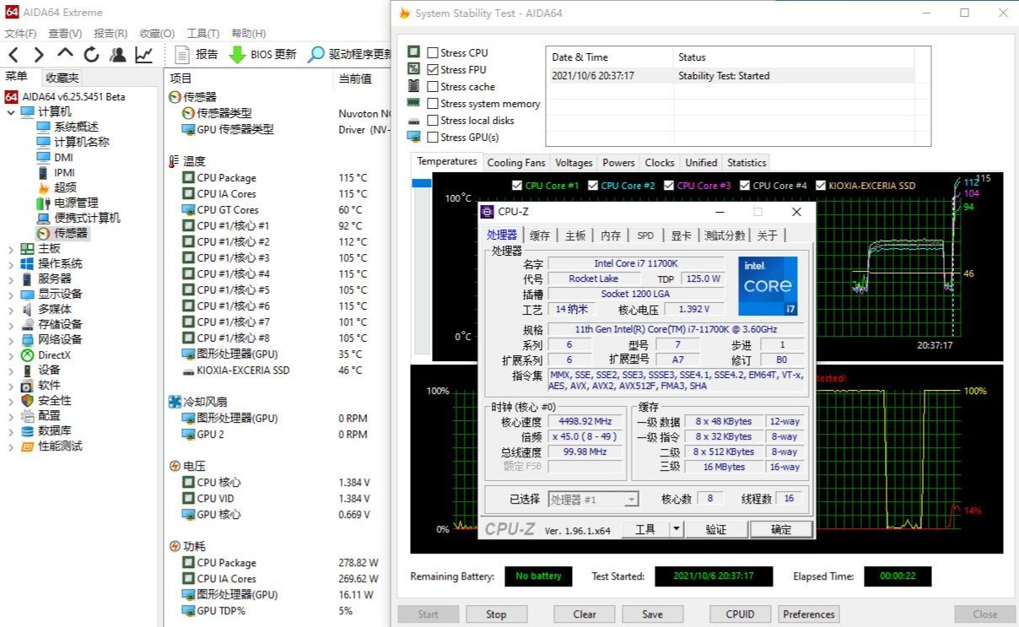Image resolution: width=1019 pixels, height=627 pixels.
Task: Expand the 存储设备 tree node
Action: [11, 324]
